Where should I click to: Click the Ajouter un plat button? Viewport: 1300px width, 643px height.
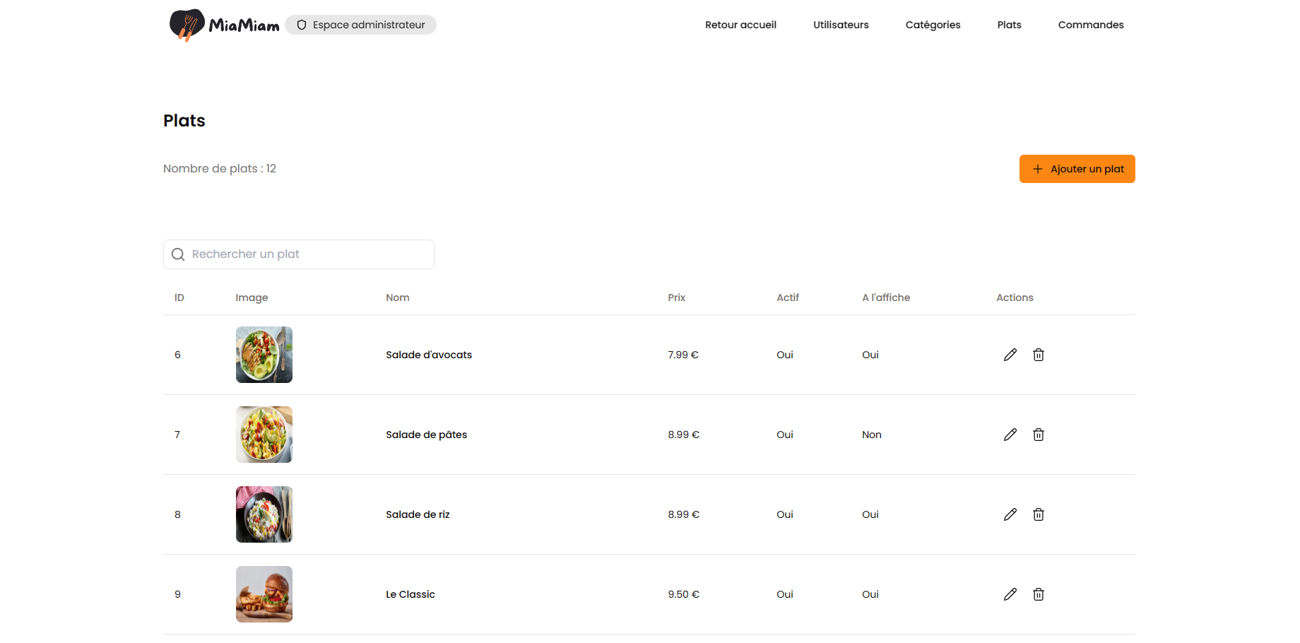tap(1077, 169)
